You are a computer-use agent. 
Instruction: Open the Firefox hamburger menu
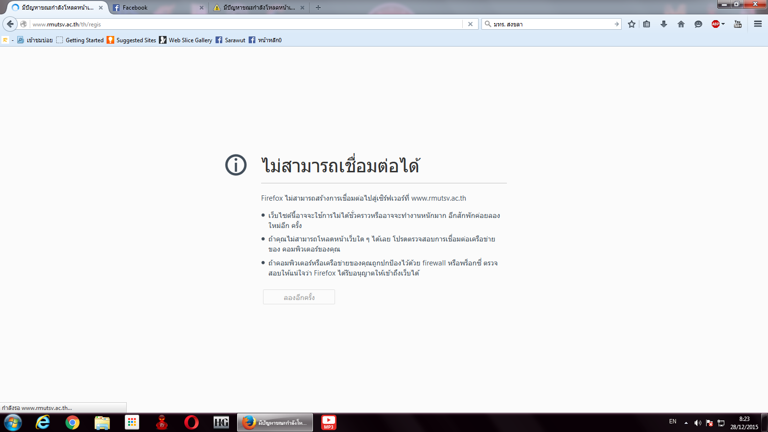[x=758, y=24]
